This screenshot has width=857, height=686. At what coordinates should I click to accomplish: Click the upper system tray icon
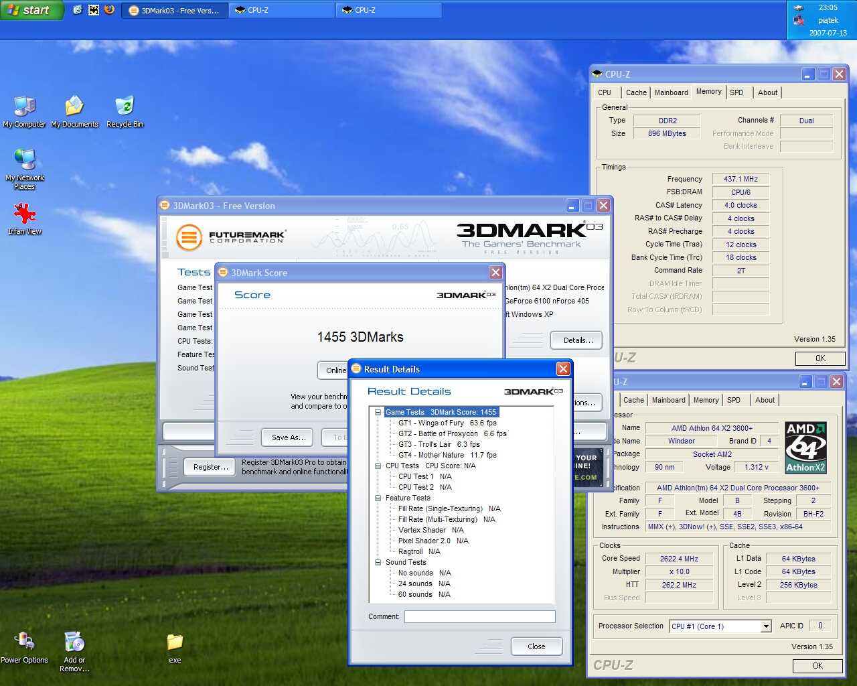click(798, 8)
